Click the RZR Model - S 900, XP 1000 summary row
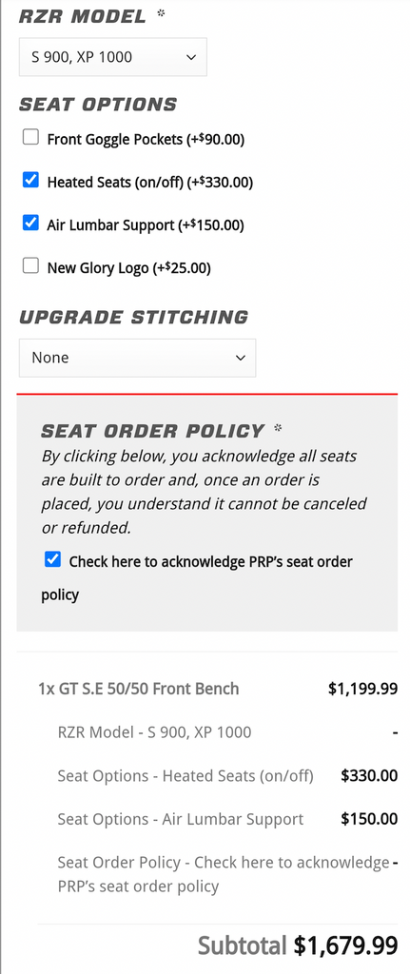This screenshot has height=974, width=410. (227, 732)
